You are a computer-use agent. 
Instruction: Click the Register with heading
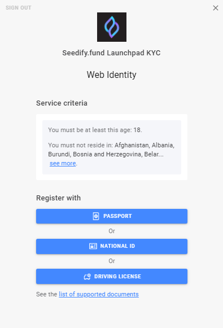pos(58,198)
